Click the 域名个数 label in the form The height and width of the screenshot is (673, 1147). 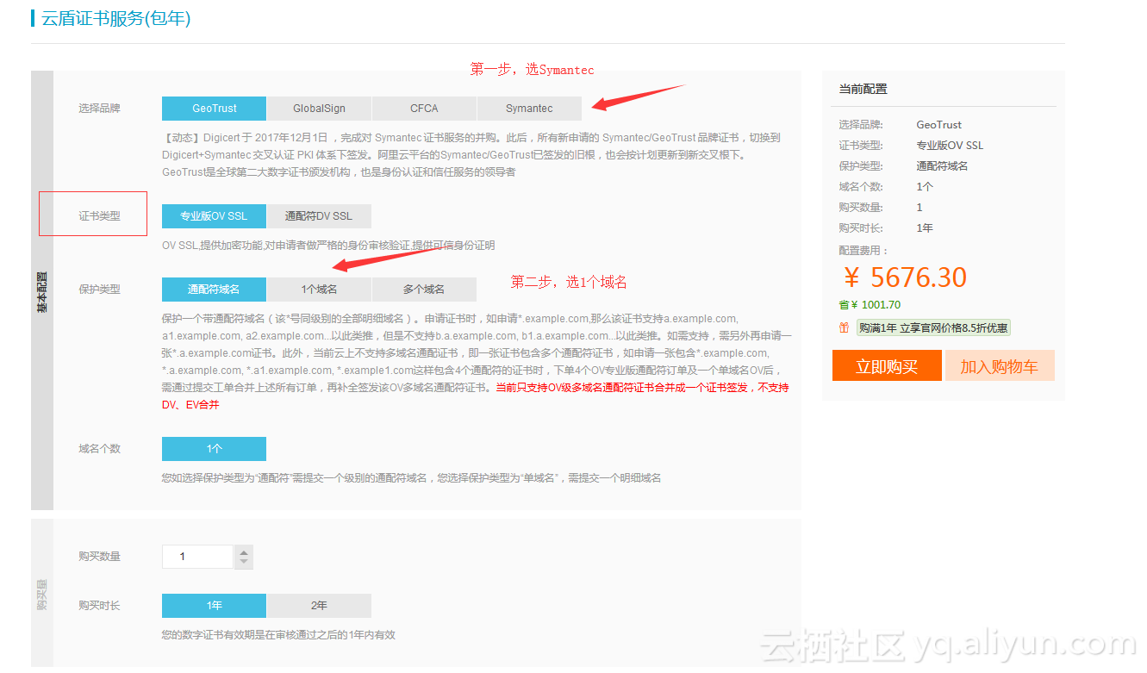point(99,449)
